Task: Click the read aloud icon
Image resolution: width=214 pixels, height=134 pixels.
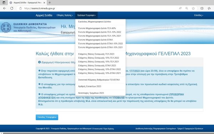Action: pyautogui.click(x=180, y=8)
